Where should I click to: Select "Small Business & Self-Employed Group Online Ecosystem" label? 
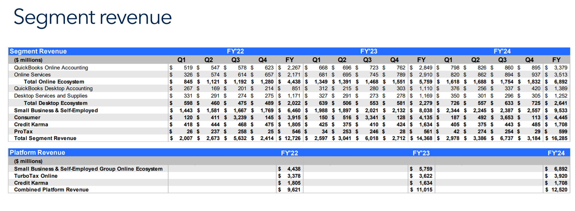click(x=88, y=169)
